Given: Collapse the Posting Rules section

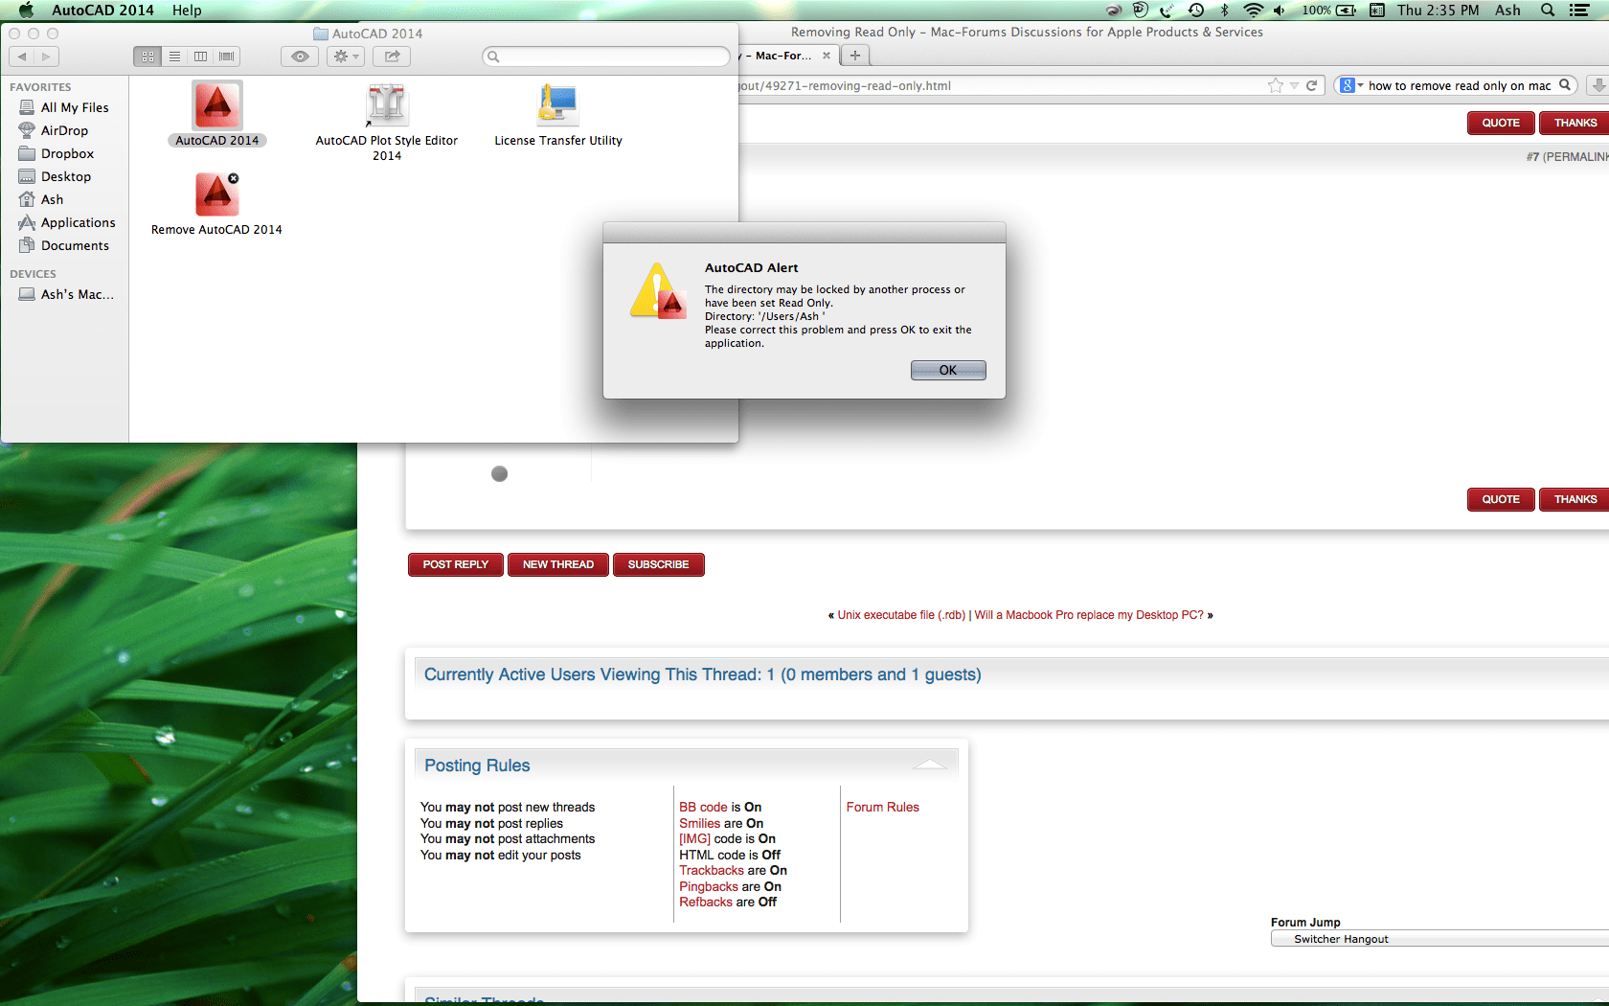Looking at the screenshot, I should pyautogui.click(x=929, y=764).
